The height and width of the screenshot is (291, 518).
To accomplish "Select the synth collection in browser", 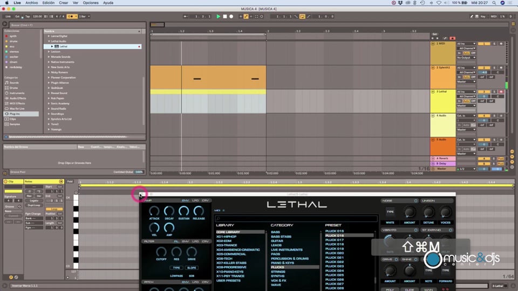I will [13, 36].
